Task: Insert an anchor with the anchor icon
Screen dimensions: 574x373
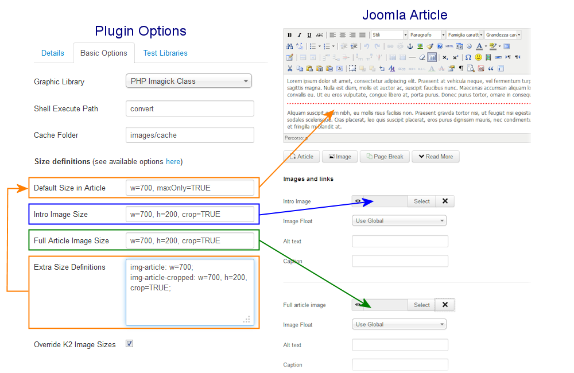Action: (410, 46)
